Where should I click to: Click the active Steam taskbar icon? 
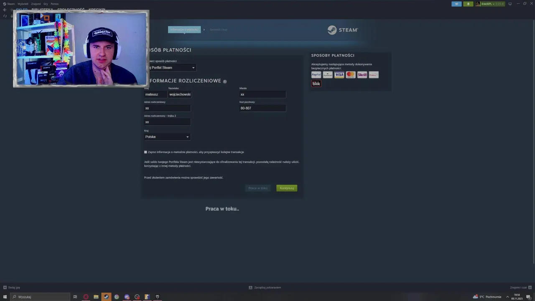pos(106,297)
